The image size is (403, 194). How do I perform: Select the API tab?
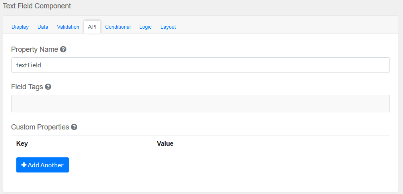coord(92,27)
